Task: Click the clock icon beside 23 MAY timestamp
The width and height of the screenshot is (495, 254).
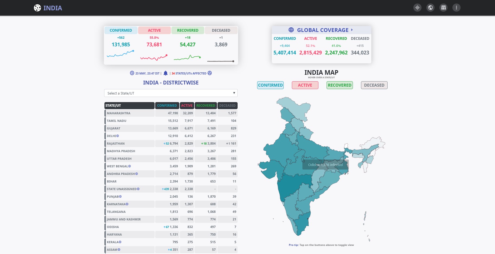Action: [x=132, y=73]
